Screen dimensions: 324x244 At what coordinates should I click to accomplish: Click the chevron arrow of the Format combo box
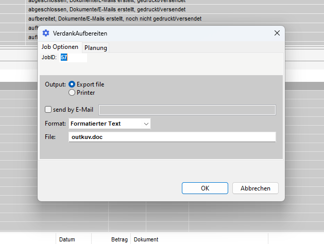(146, 124)
